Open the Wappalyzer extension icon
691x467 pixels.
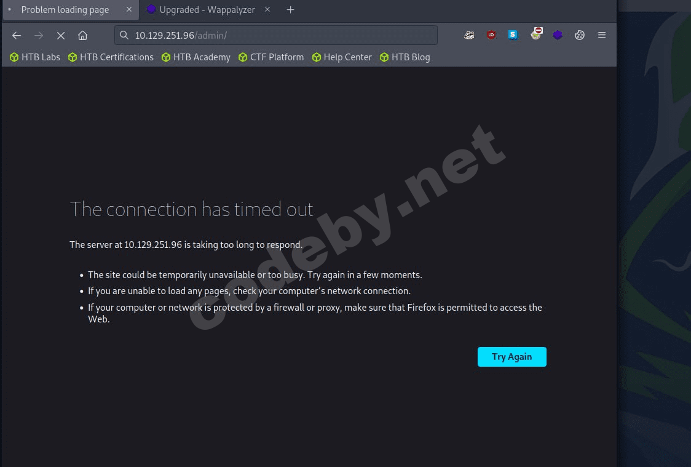(558, 35)
